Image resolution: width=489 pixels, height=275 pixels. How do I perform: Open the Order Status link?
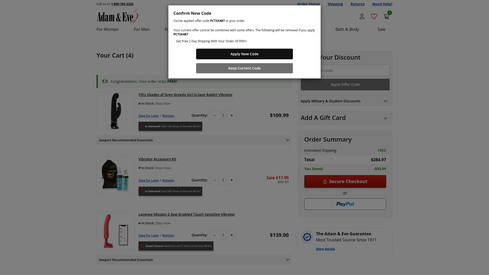click(308, 4)
